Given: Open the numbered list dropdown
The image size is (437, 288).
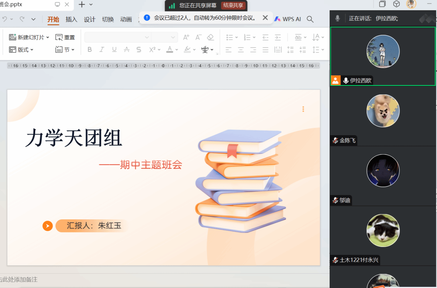Looking at the screenshot, I should click(x=254, y=37).
